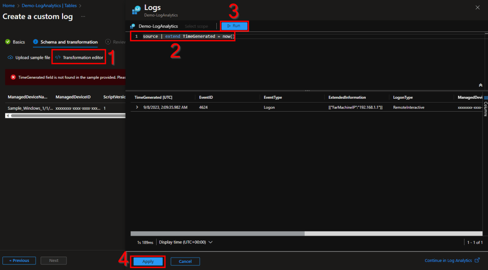The width and height of the screenshot is (488, 270).
Task: Open Display time (UTC+00:00) dropdown
Action: pyautogui.click(x=186, y=242)
